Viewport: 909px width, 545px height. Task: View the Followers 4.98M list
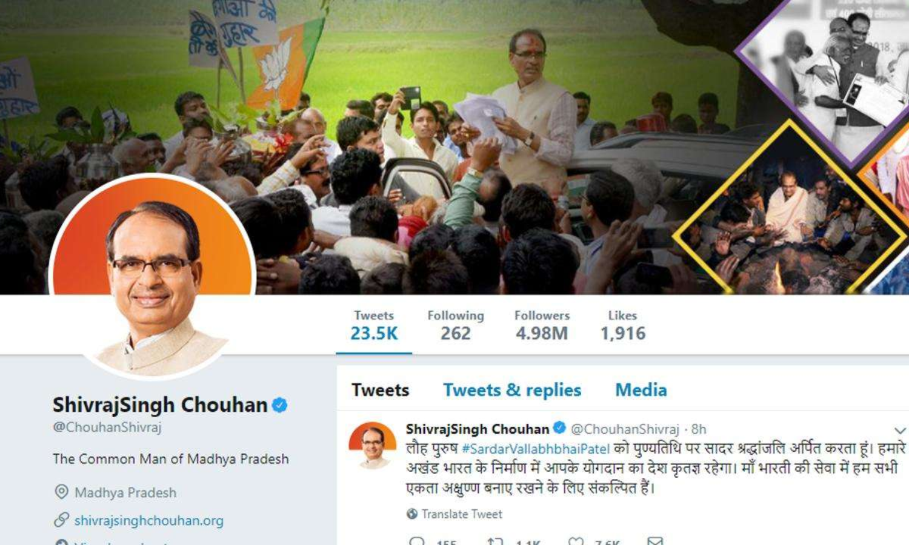tap(542, 326)
